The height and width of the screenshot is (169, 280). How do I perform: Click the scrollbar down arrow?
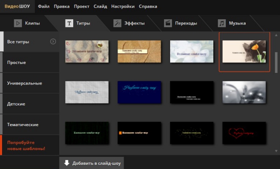pos(276,151)
